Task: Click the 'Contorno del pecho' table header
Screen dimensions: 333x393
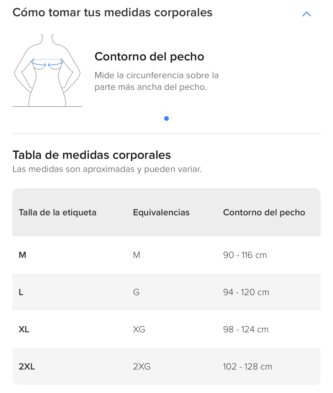Action: [x=264, y=213]
